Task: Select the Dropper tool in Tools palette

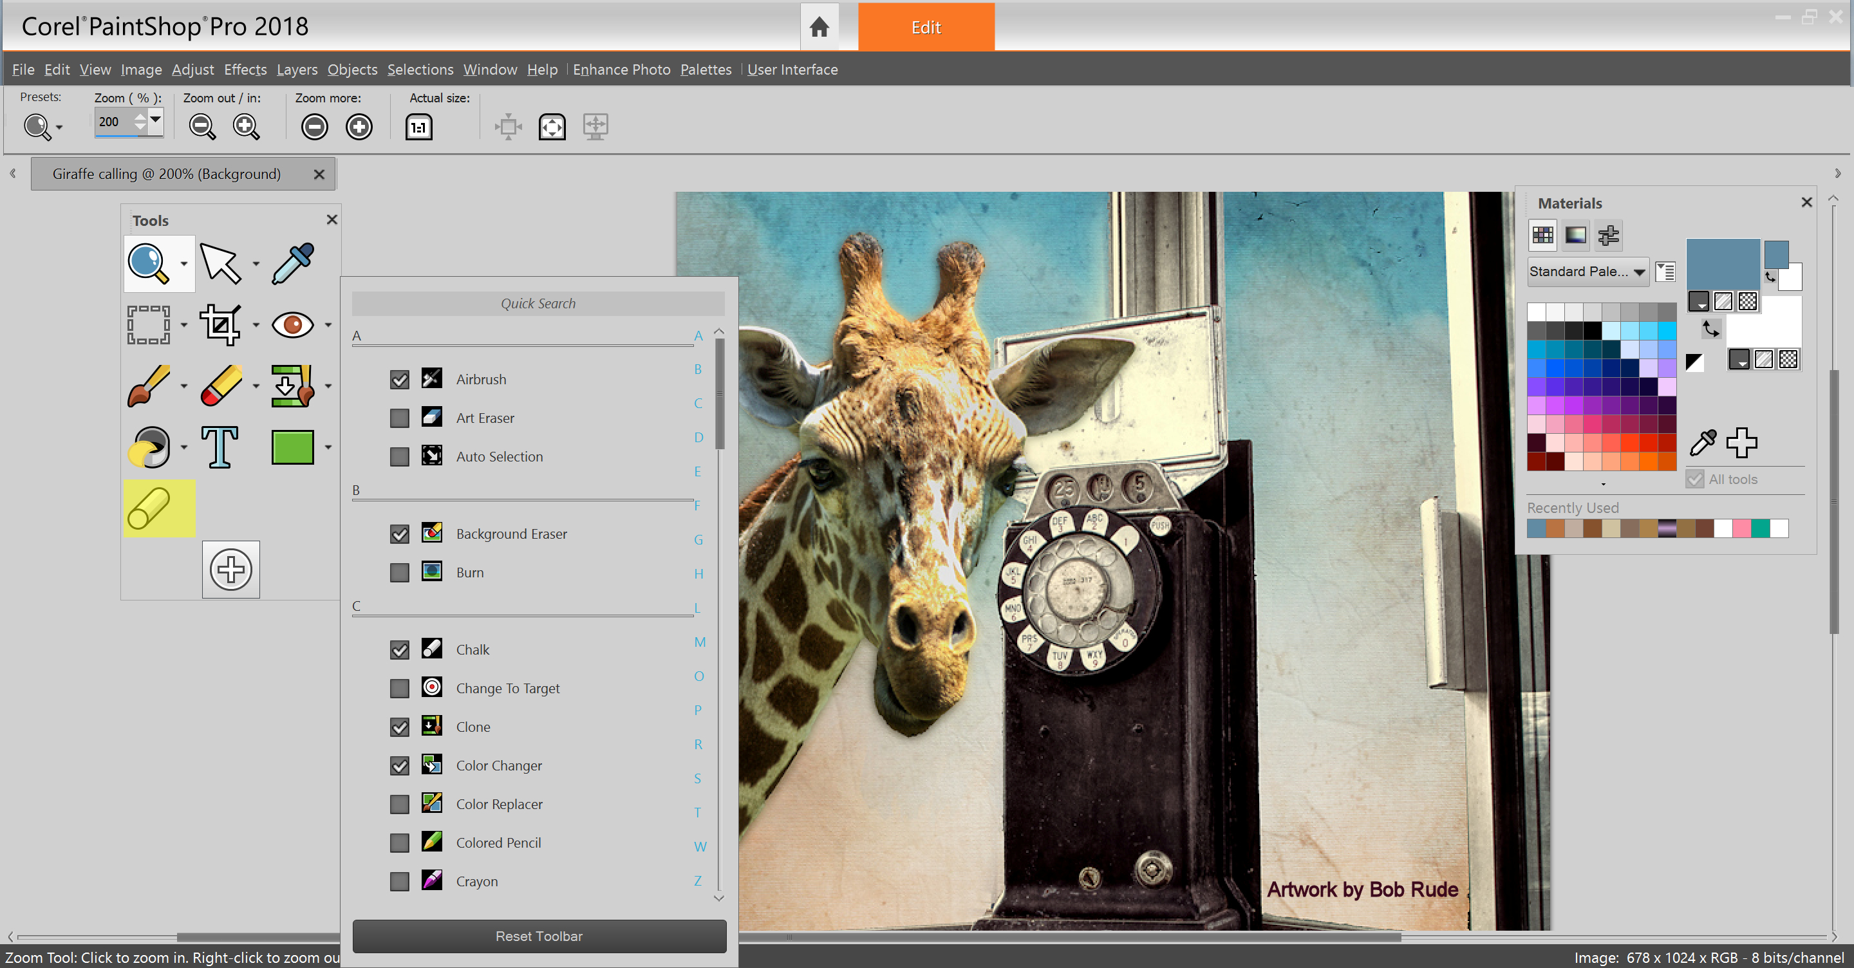Action: point(293,263)
